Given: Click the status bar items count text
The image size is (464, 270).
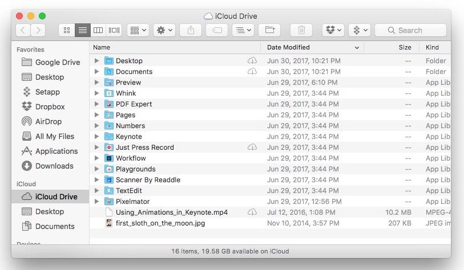Looking at the screenshot, I should [230, 251].
